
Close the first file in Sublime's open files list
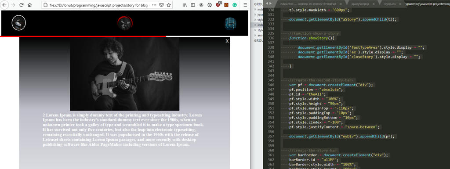(255, 10)
